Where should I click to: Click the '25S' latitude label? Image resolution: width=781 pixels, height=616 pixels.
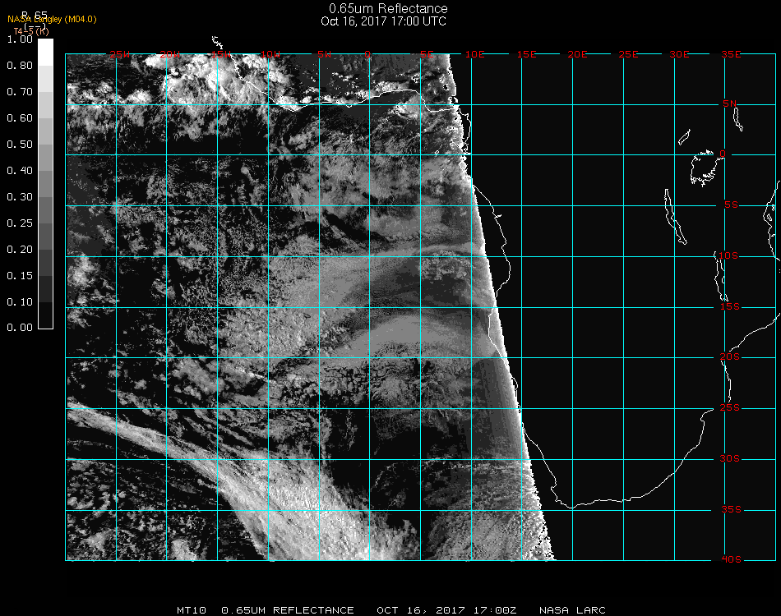(730, 408)
